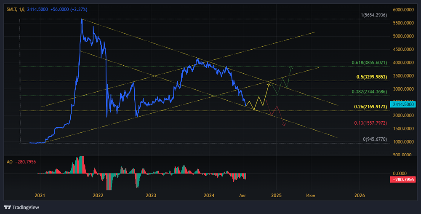
Task: Click the 0(945.6770) Fibonacci label
Action: coord(375,139)
